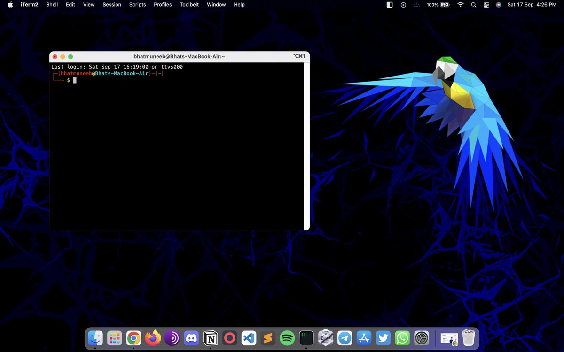
Task: Click the date and time clock
Action: coord(532,5)
